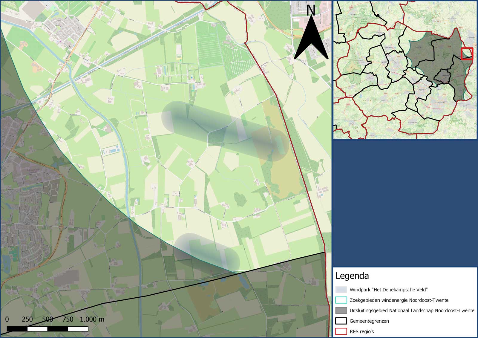Click the Zoekgebieden windenergie teal legend swatch
The width and height of the screenshot is (478, 338).
(341, 300)
